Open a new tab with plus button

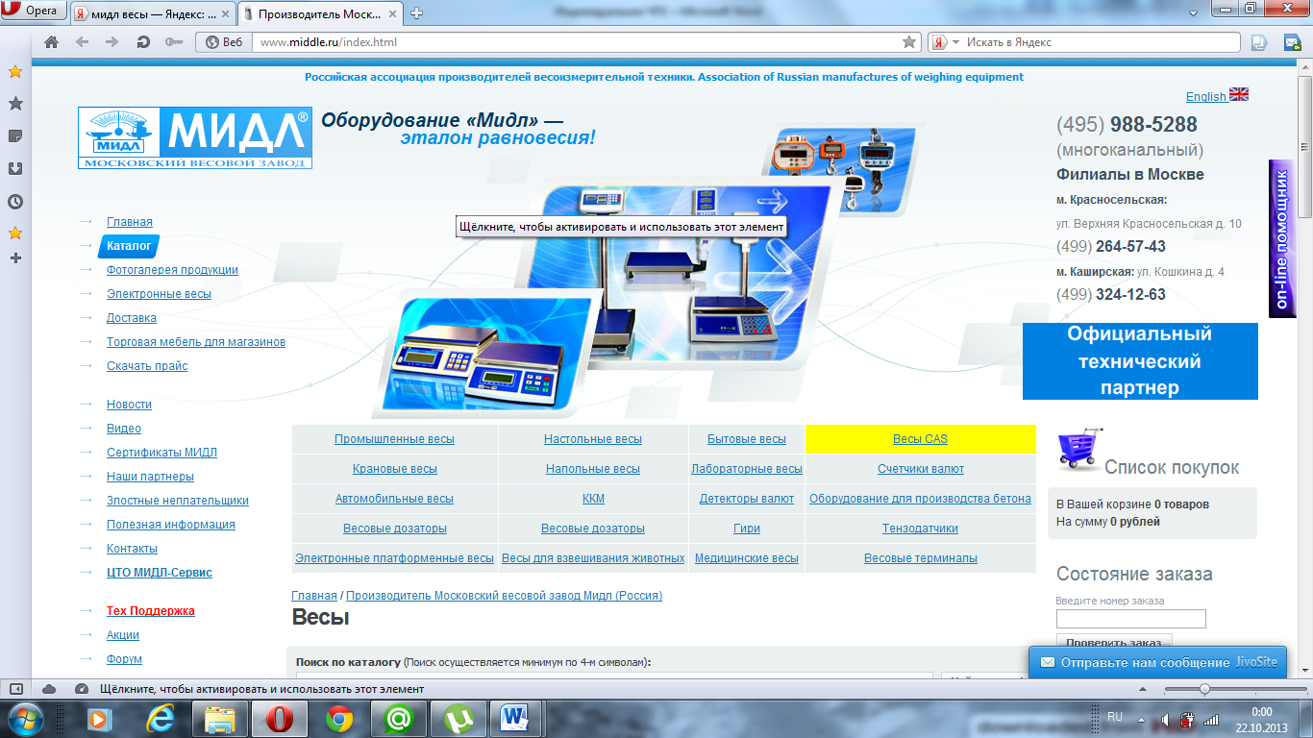(x=417, y=13)
